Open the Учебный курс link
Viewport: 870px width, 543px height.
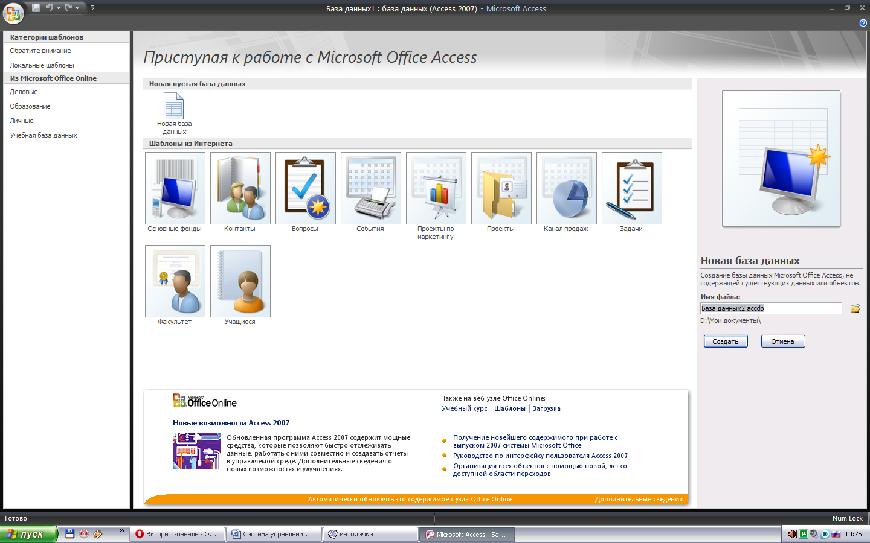click(x=465, y=408)
